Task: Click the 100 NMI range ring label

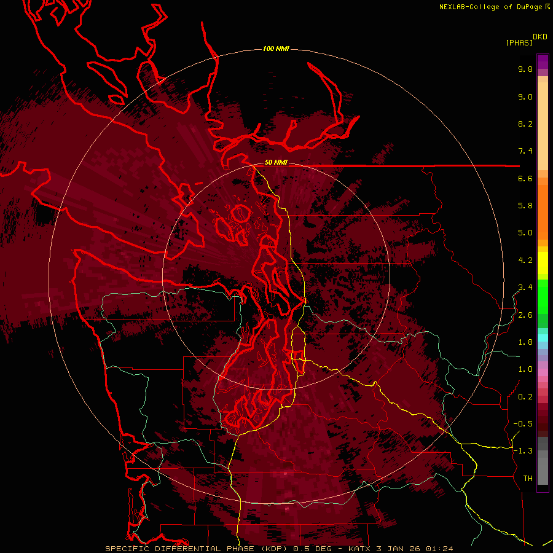Action: click(x=276, y=49)
